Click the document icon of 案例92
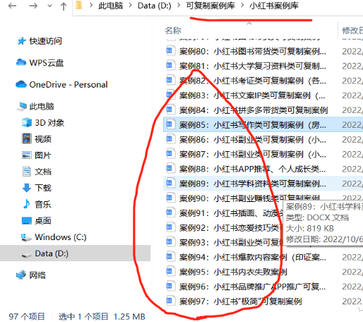The image size is (363, 322). pyautogui.click(x=171, y=227)
